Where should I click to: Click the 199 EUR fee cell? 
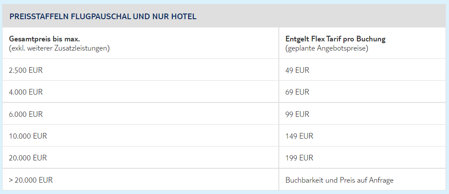(299, 157)
